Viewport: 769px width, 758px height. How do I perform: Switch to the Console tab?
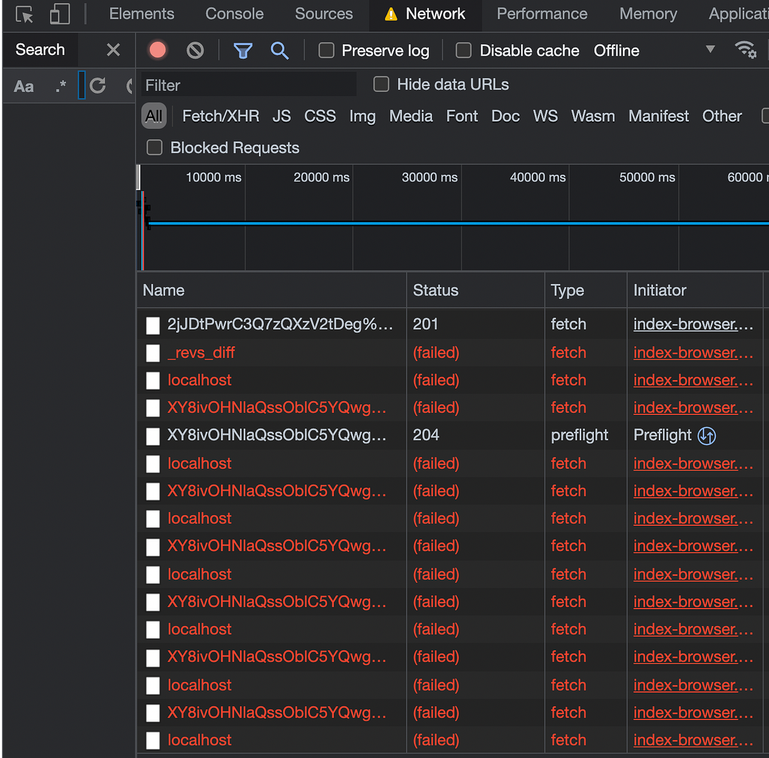point(234,14)
